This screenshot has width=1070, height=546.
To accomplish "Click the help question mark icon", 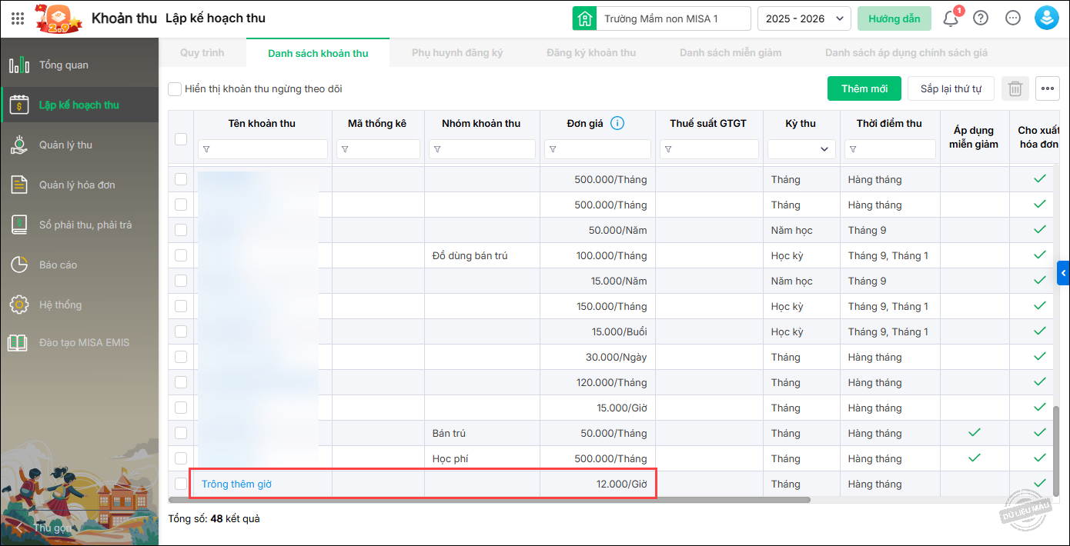I will tap(981, 18).
